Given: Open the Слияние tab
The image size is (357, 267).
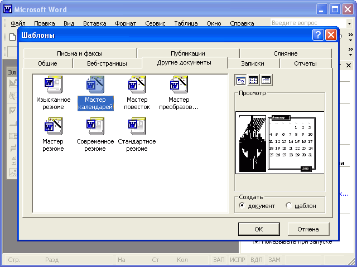Looking at the screenshot, I should click(286, 53).
